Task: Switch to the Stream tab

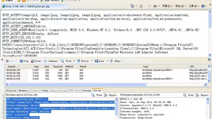Action: pos(97,91)
